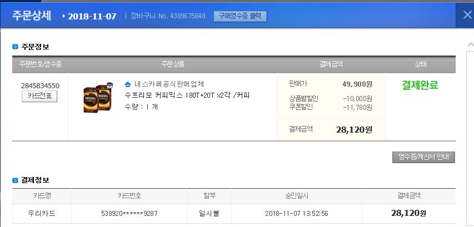Click the small arrow before the order date
The width and height of the screenshot is (474, 227).
[63, 16]
